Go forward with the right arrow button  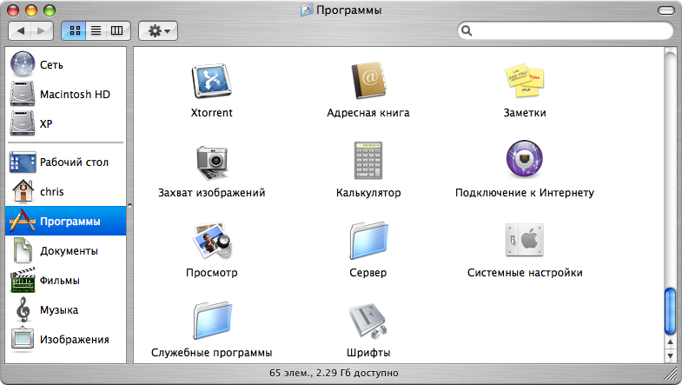[42, 30]
